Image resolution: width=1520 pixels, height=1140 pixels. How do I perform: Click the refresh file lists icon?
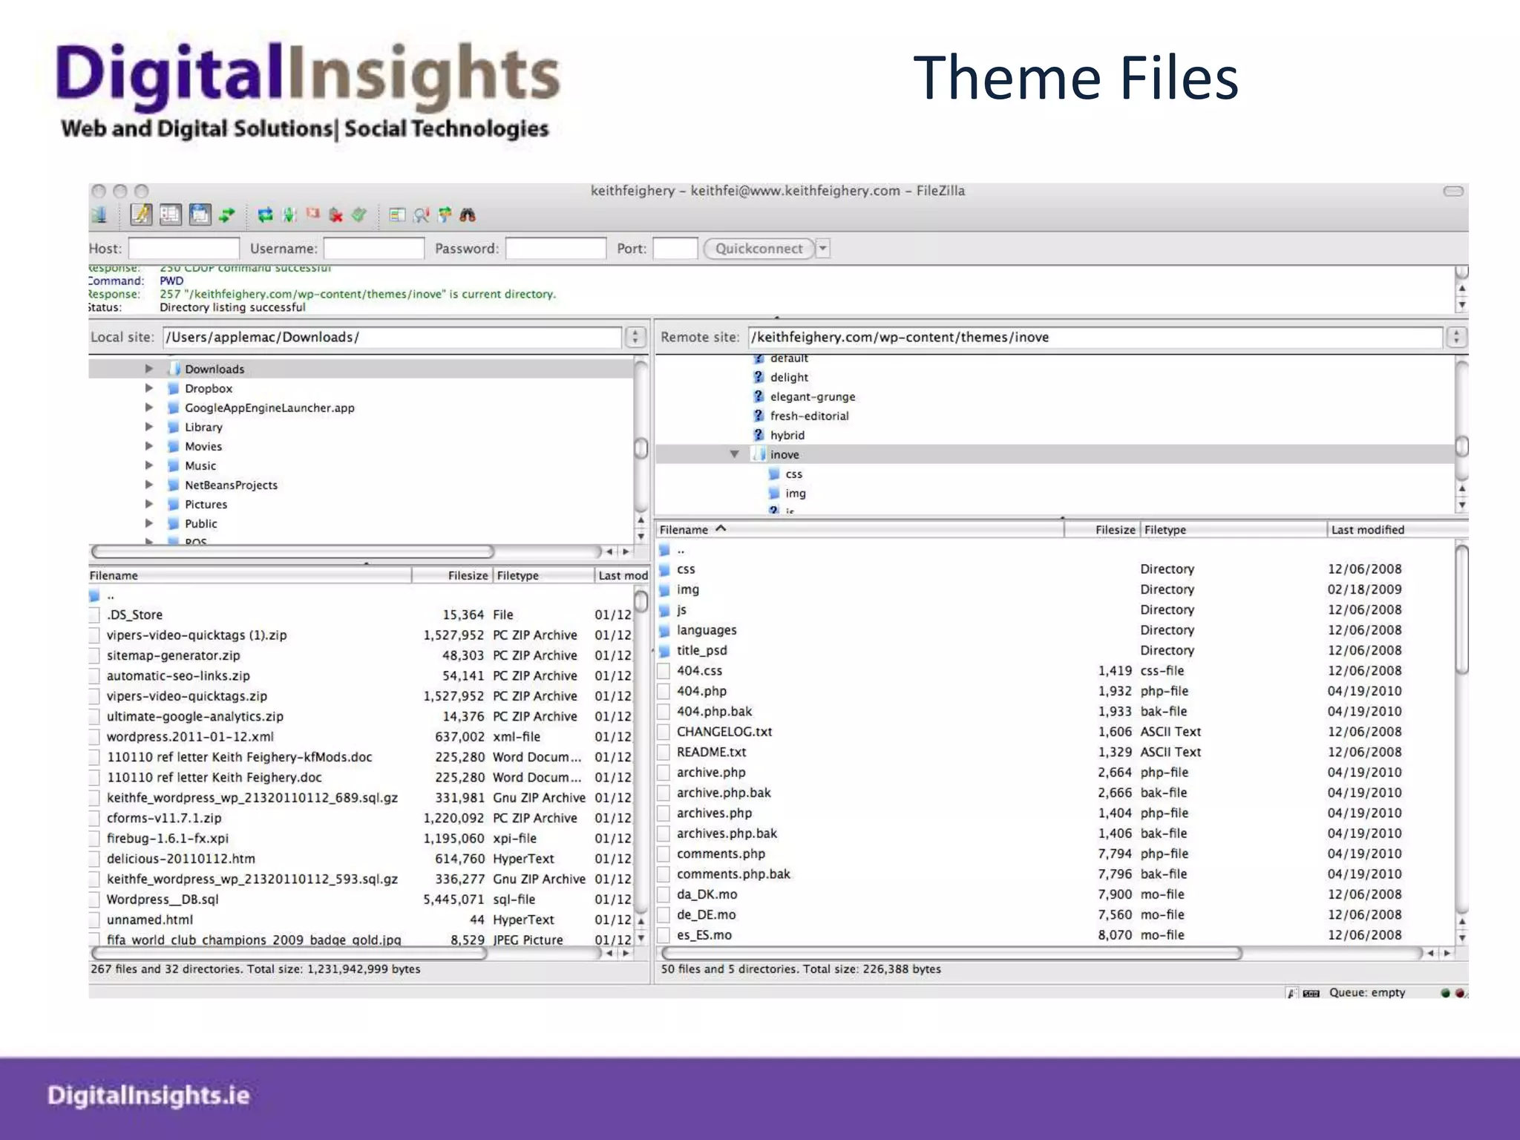[264, 215]
